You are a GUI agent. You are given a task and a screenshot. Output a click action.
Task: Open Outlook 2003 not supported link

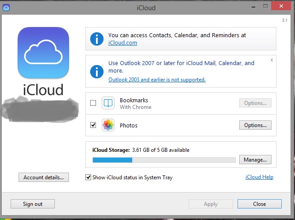pos(157,80)
